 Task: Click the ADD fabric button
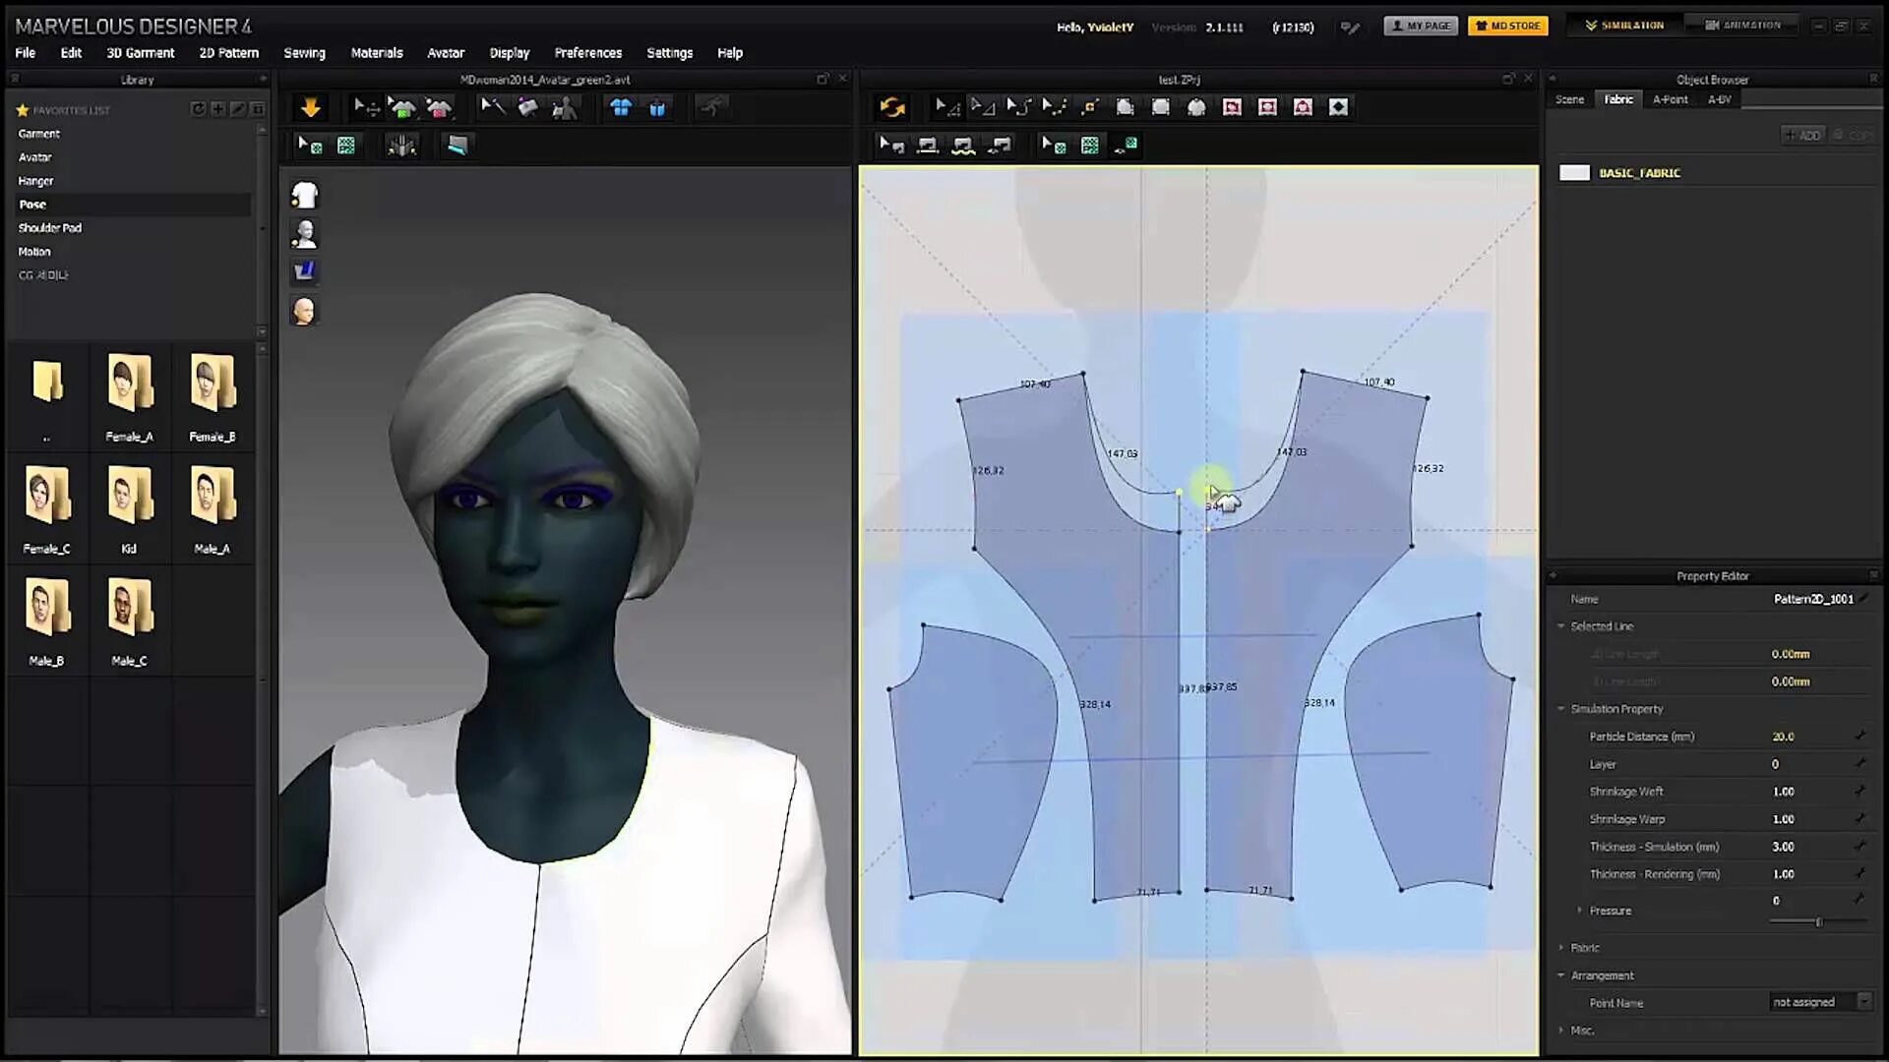[x=1803, y=136]
